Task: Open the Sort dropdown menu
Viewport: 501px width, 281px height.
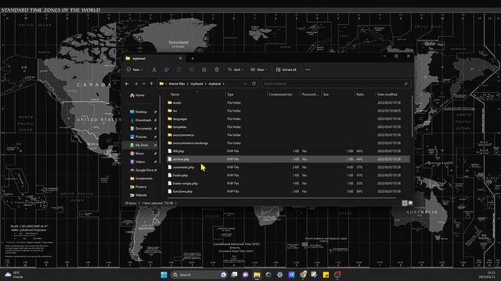Action: (236, 69)
